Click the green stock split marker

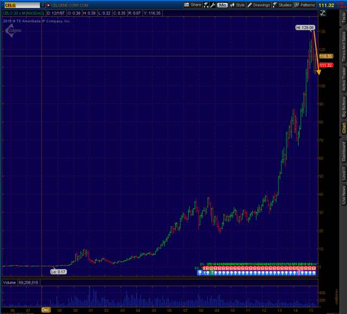pyautogui.click(x=211, y=273)
